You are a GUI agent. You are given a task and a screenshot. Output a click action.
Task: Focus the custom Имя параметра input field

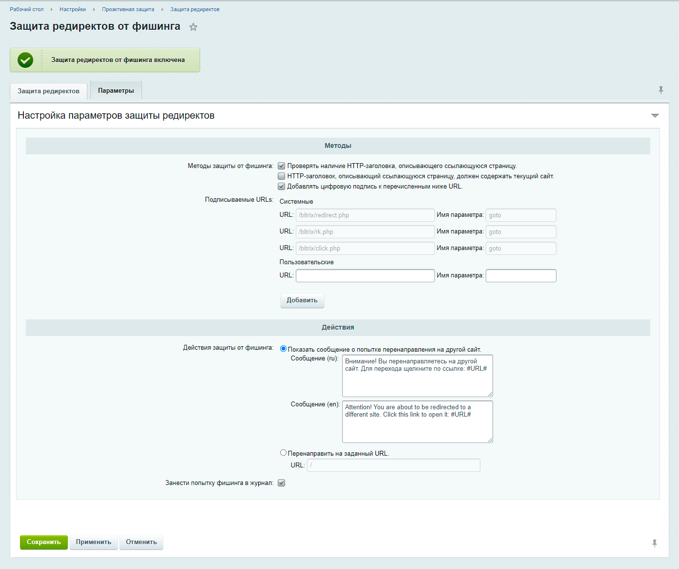521,276
